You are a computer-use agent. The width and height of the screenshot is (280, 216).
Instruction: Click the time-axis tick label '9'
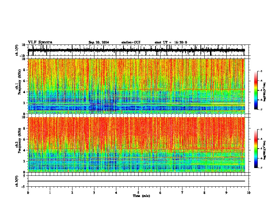pyautogui.click(x=226, y=193)
